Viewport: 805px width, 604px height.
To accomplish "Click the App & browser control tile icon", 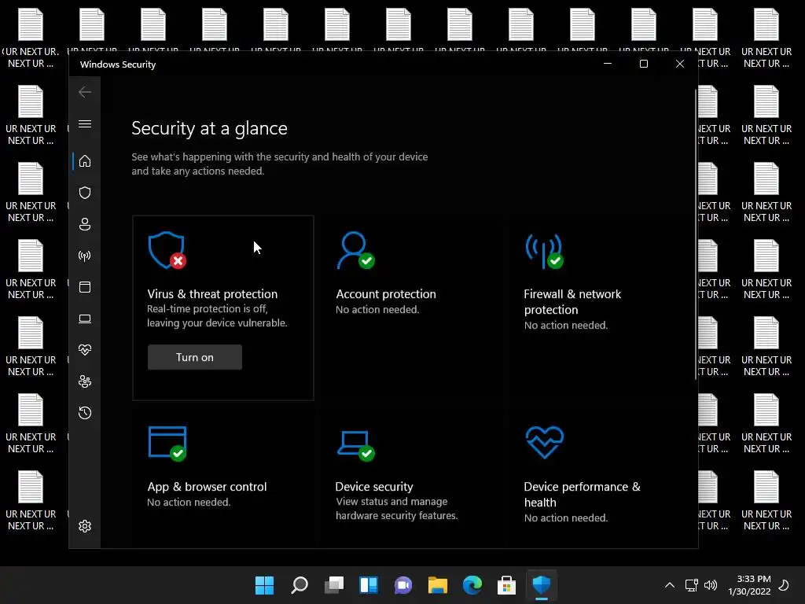I will coord(167,444).
